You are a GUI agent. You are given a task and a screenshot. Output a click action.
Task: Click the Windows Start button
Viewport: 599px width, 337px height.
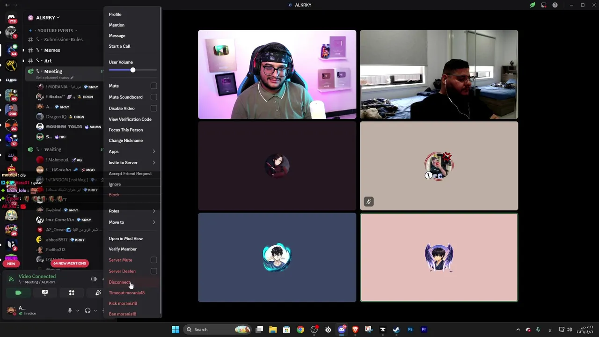click(175, 330)
